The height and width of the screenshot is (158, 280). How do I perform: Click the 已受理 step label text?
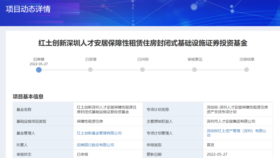pyautogui.click(x=91, y=59)
